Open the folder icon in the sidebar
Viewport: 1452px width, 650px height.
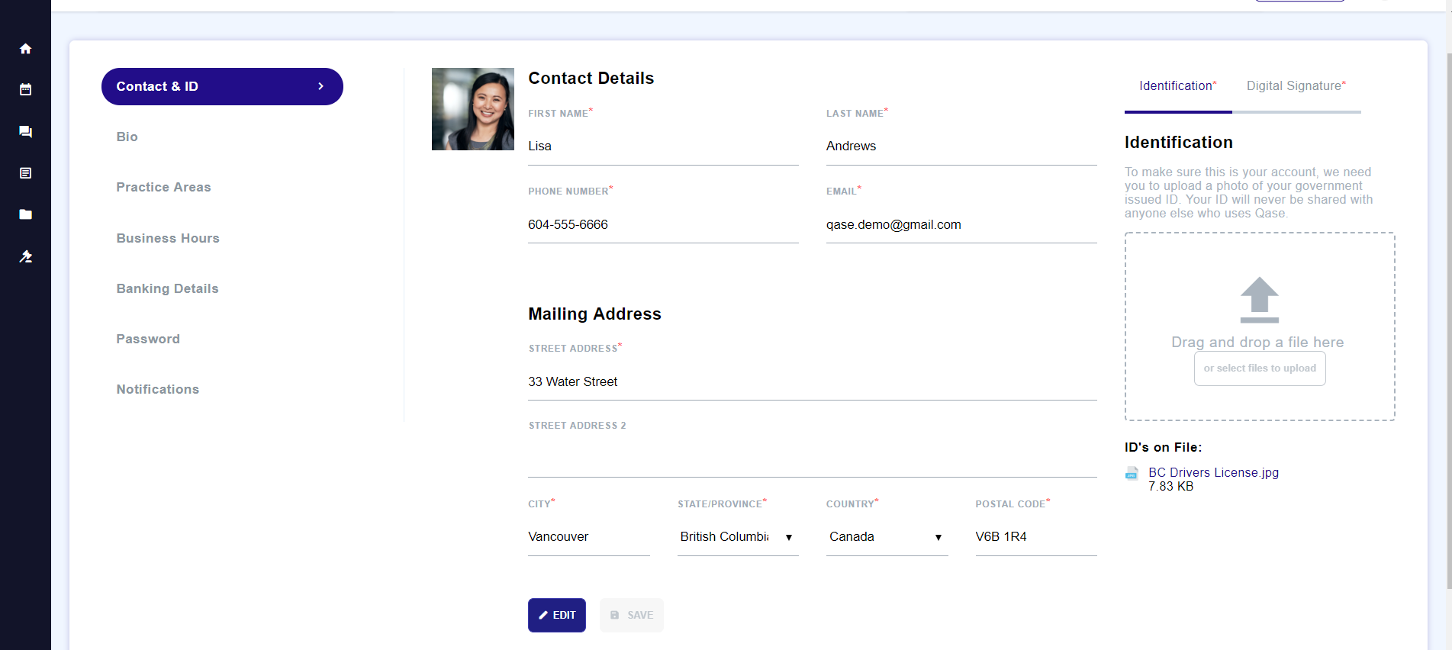pos(25,214)
